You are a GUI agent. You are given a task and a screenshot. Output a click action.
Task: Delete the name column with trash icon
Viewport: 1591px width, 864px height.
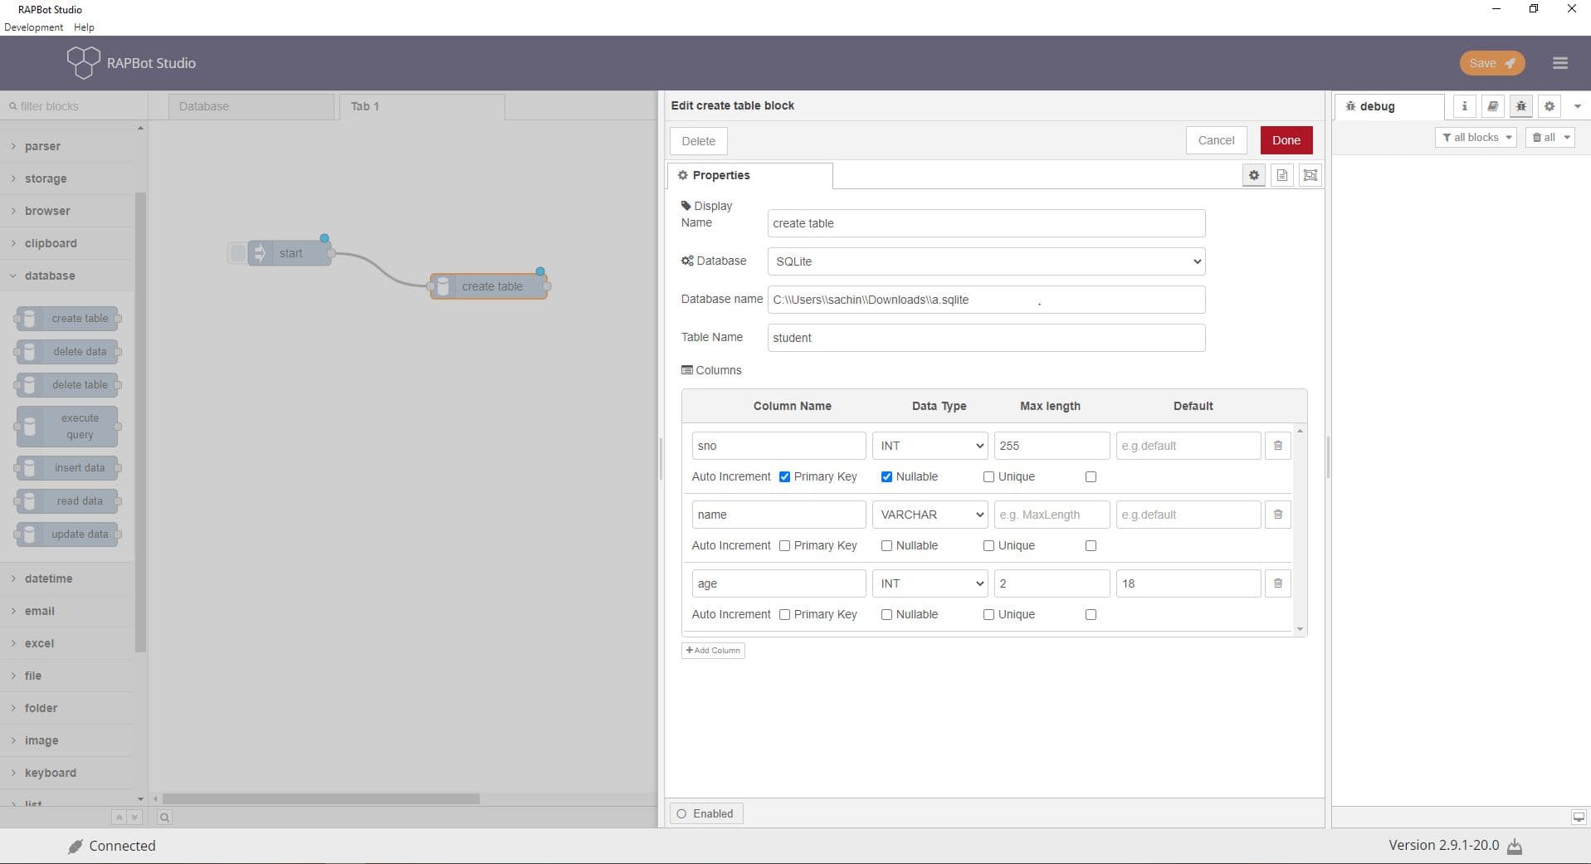click(1278, 515)
